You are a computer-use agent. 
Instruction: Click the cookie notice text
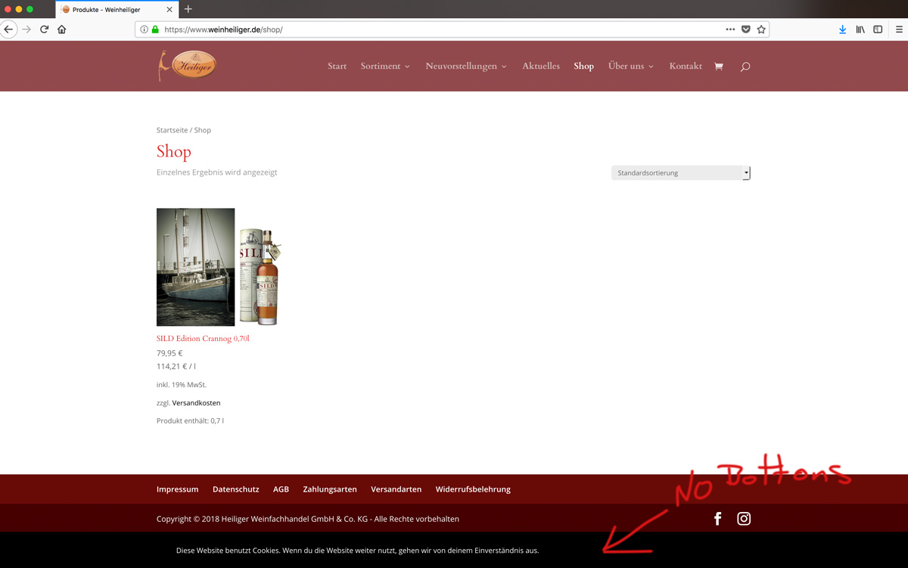(x=357, y=551)
